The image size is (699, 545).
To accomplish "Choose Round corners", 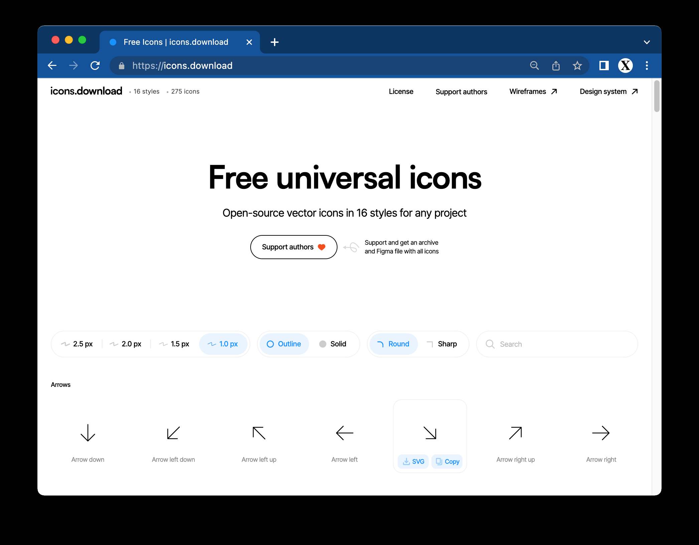I will [x=394, y=344].
